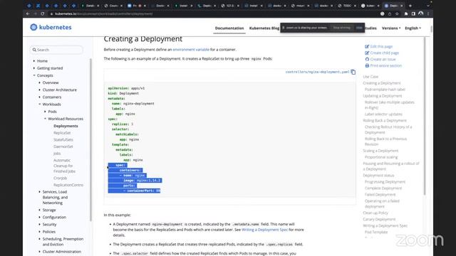Click the browser side panel icon

coord(413,14)
